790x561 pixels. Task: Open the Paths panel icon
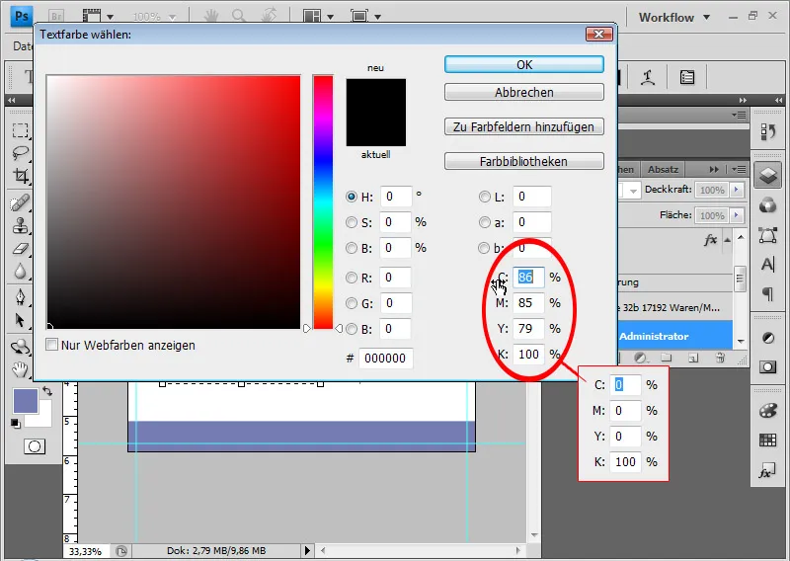pos(768,235)
